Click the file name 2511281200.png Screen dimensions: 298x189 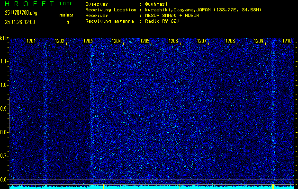click(21, 13)
